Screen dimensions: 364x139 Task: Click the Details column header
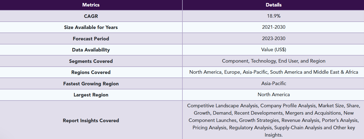click(273, 5)
